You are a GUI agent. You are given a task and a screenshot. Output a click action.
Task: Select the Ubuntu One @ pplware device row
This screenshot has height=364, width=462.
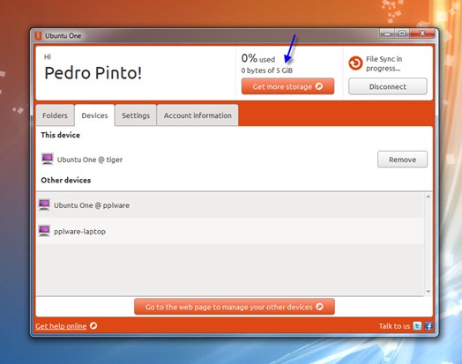(230, 205)
